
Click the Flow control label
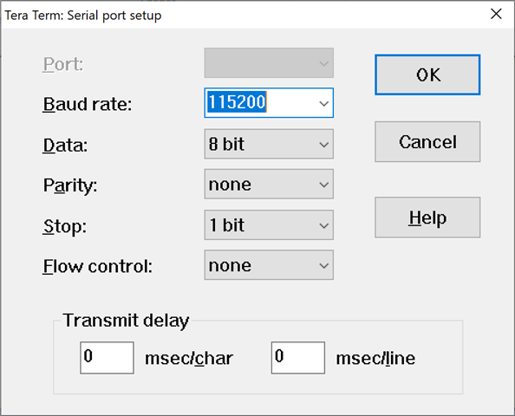98,266
